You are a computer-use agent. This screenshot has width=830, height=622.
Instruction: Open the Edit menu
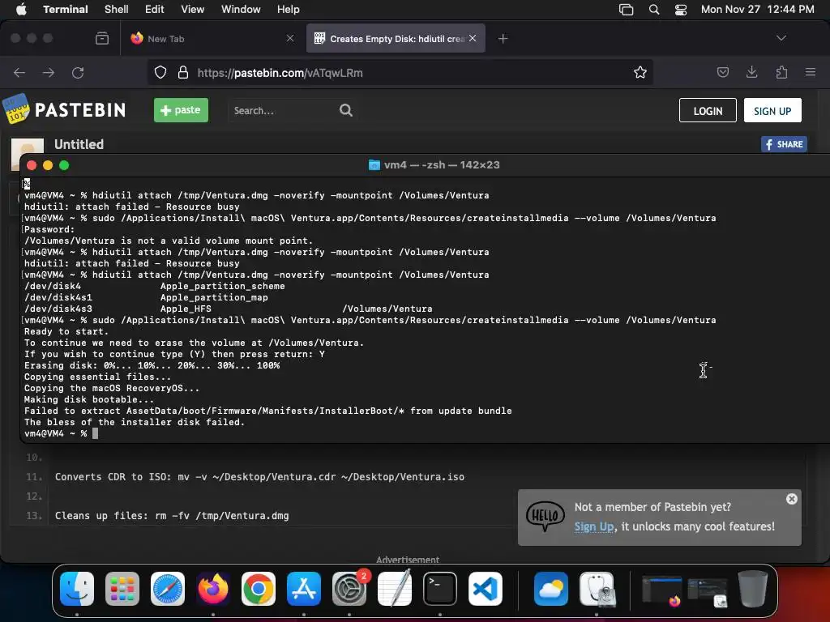coord(155,9)
